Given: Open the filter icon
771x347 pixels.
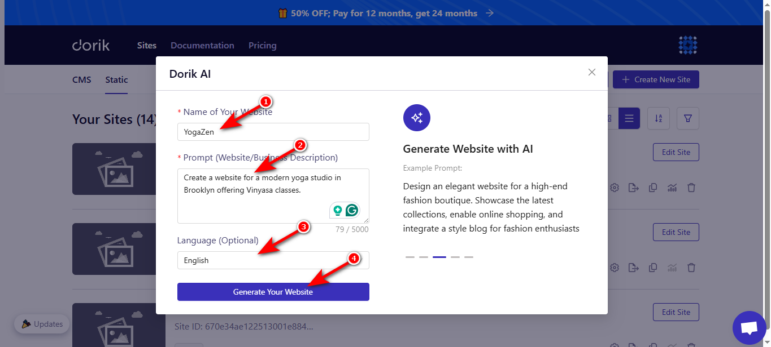Looking at the screenshot, I should pos(688,118).
